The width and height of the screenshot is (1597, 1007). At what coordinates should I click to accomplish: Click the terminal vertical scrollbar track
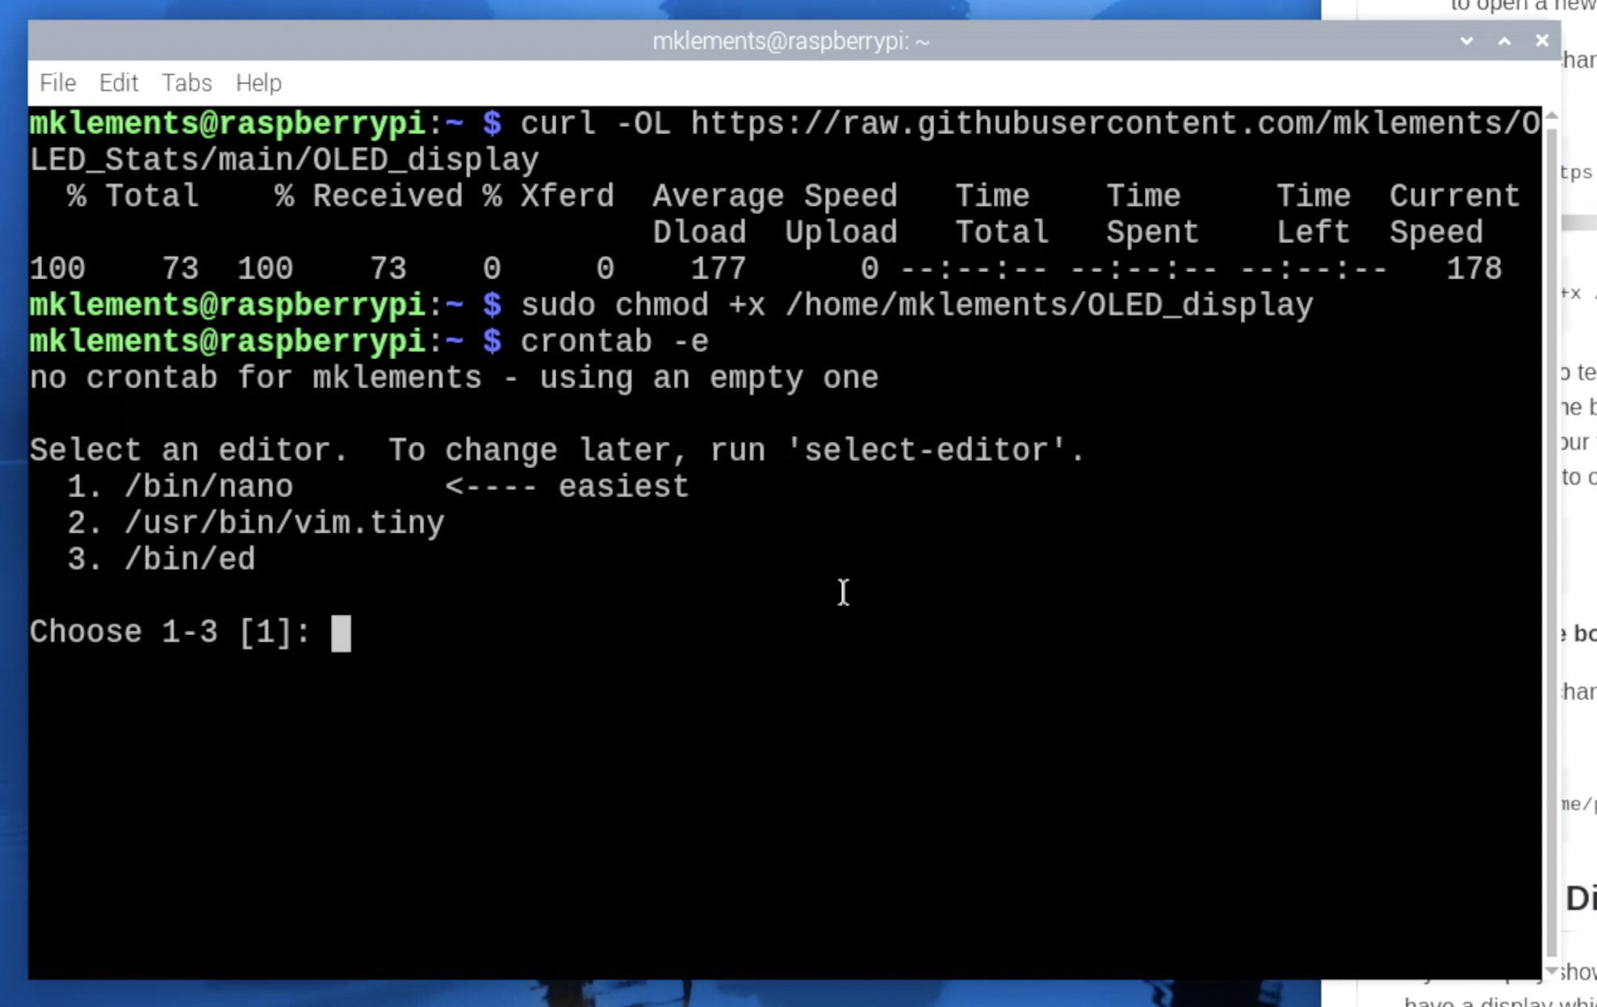click(x=1551, y=542)
